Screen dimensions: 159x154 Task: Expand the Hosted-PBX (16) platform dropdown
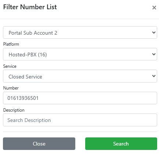pyautogui.click(x=80, y=54)
